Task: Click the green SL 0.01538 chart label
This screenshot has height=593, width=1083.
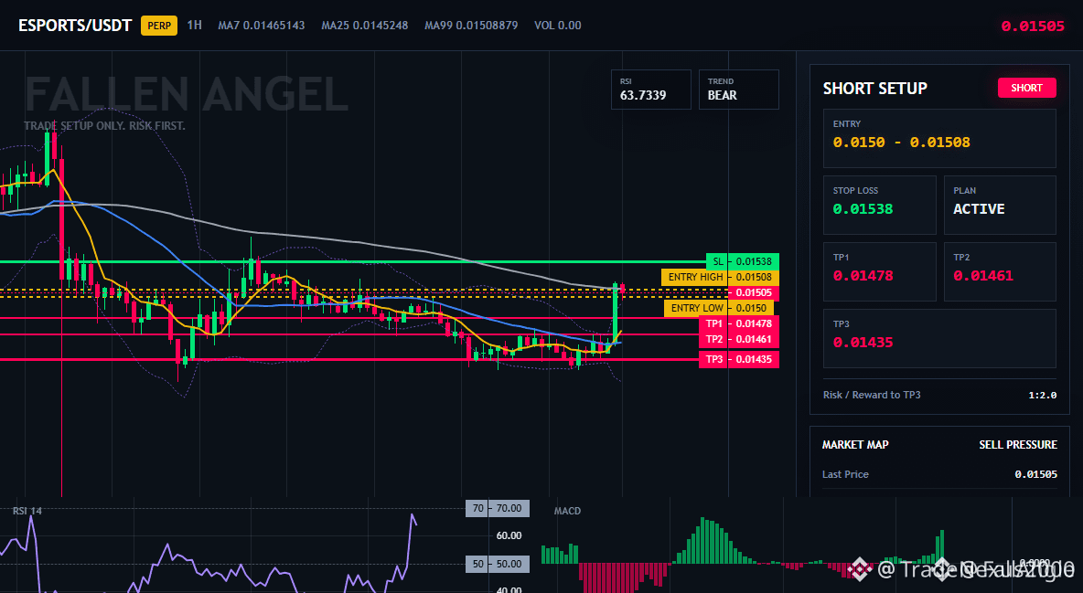Action: [743, 261]
